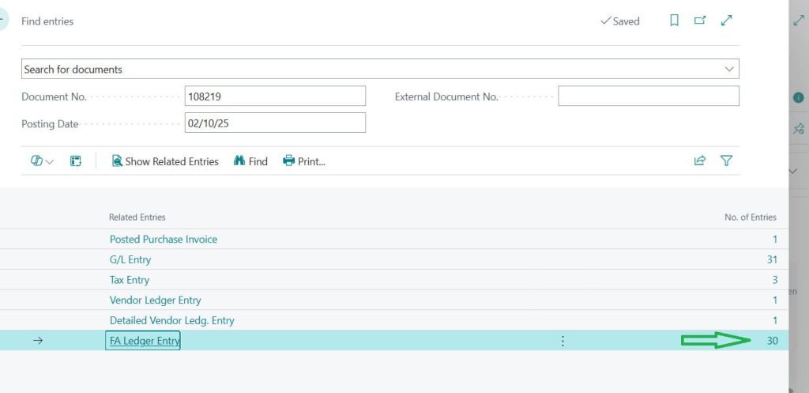Viewport: 809px width, 393px height.
Task: Open the filter pane with the funnel icon
Action: click(727, 161)
